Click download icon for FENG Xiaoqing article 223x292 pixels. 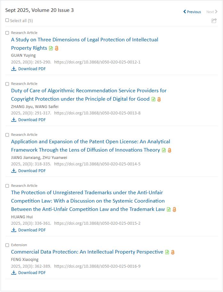click(x=14, y=272)
